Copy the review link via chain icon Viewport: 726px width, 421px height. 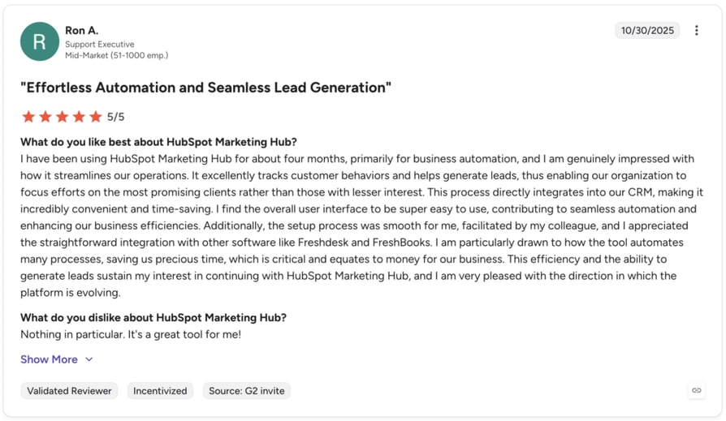point(697,390)
